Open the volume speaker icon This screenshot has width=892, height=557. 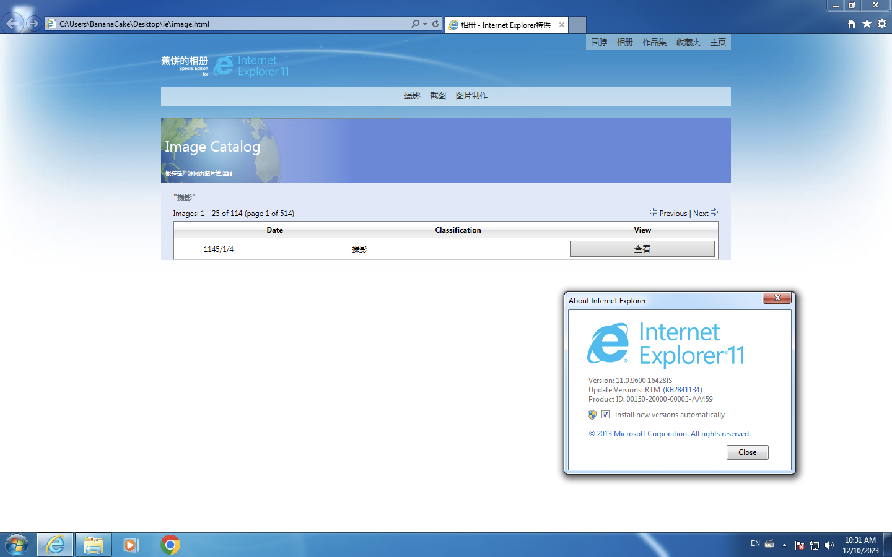tap(829, 545)
